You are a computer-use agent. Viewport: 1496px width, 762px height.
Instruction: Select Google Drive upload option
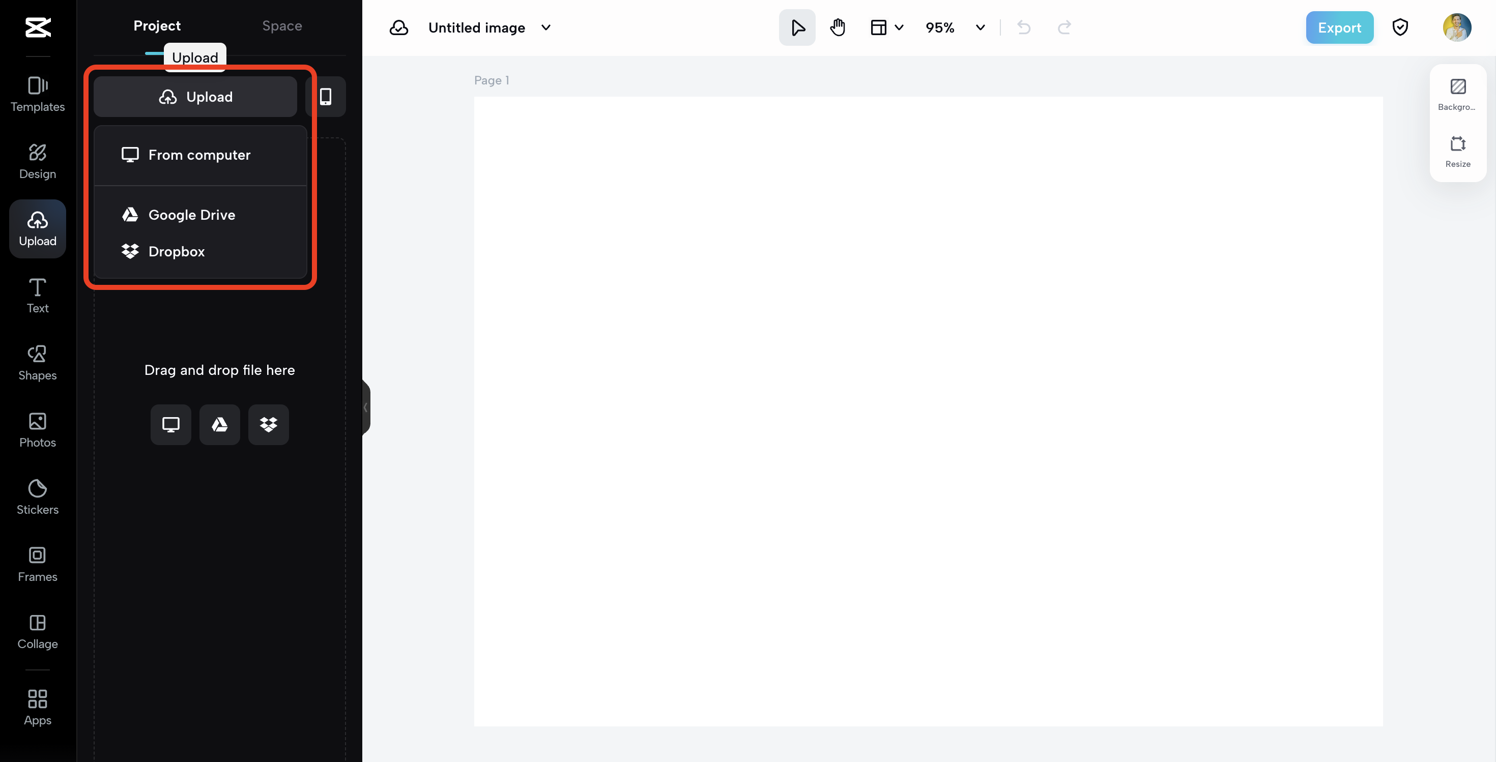(192, 215)
